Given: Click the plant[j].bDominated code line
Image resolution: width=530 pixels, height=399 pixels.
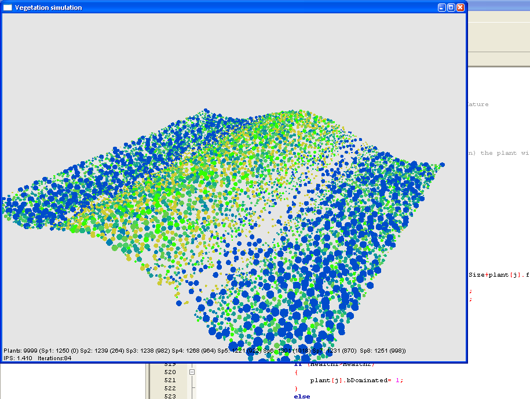Looking at the screenshot, I should point(354,380).
